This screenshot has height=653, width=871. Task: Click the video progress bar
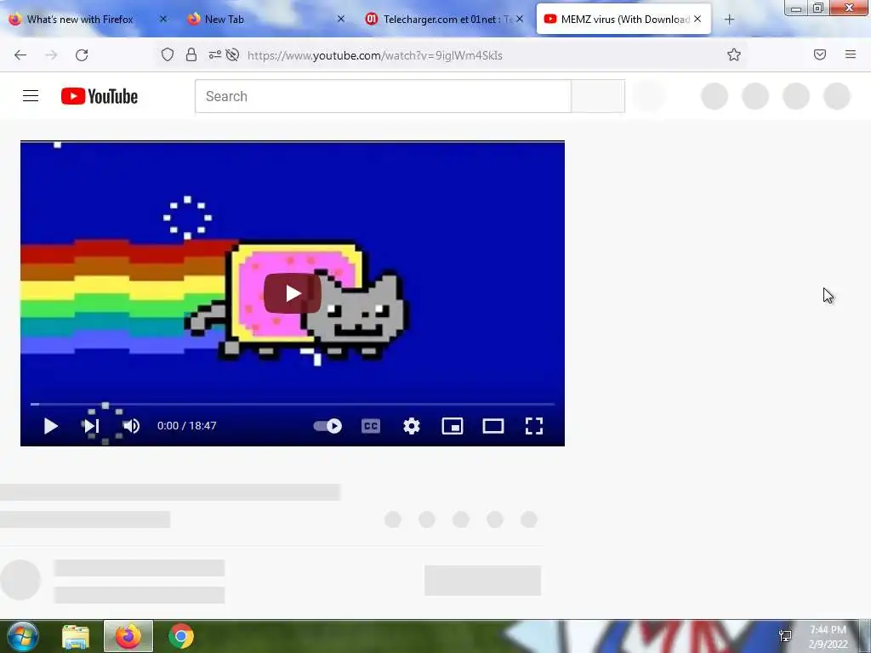[x=293, y=404]
